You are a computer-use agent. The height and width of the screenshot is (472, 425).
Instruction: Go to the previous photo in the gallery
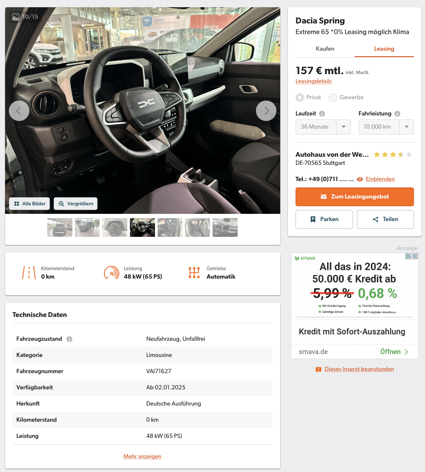(x=19, y=111)
